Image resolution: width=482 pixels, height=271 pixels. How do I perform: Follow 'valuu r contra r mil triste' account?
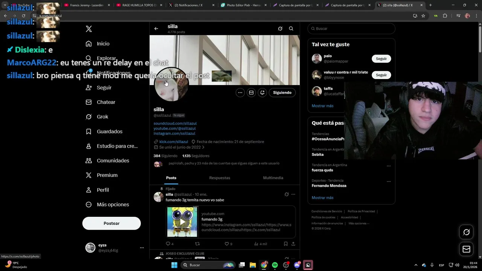coord(381,75)
